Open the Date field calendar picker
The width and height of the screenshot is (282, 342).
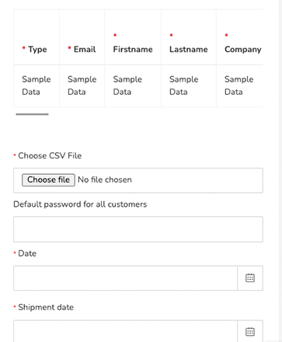[250, 278]
